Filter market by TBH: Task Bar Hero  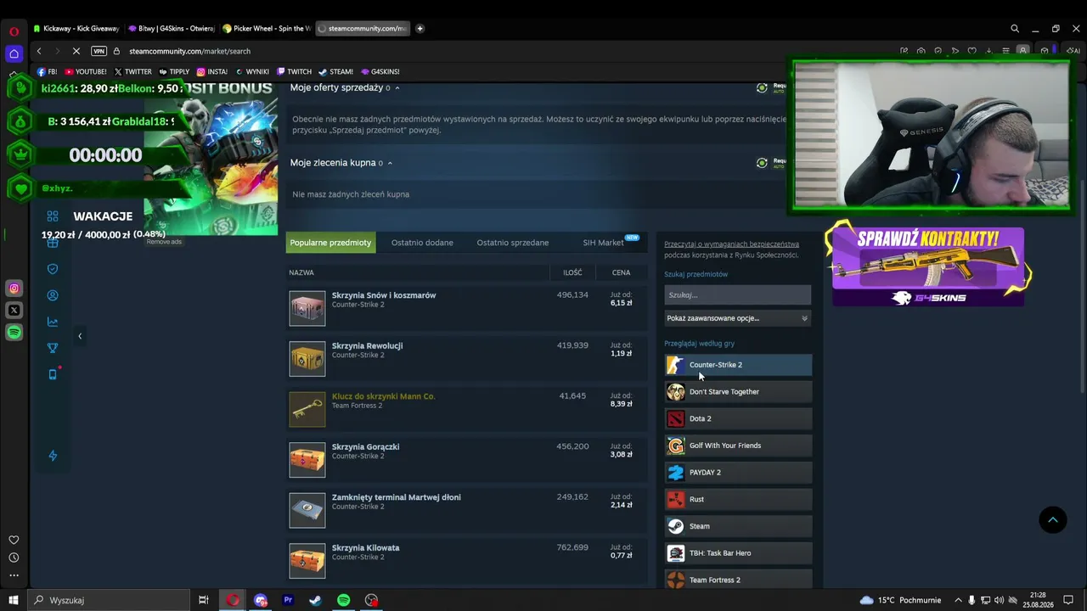pos(738,553)
